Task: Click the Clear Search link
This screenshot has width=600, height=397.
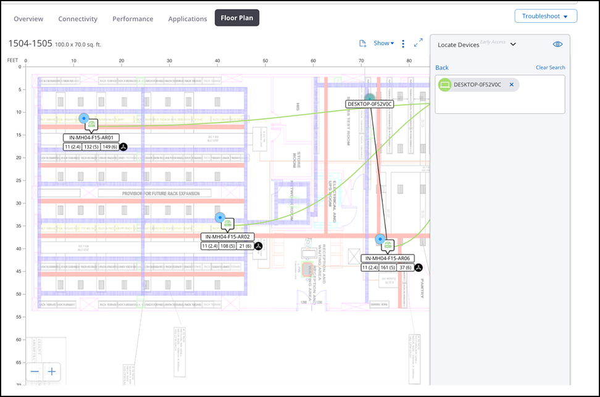Action: click(x=550, y=68)
